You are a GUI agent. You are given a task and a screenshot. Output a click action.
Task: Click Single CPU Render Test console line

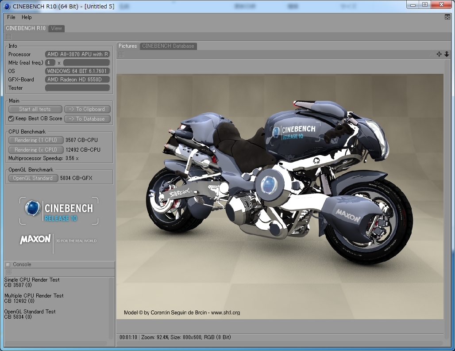pos(31,280)
